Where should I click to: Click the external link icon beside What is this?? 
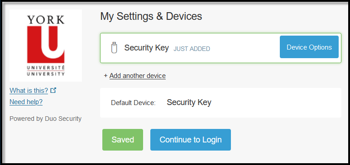[x=53, y=90]
